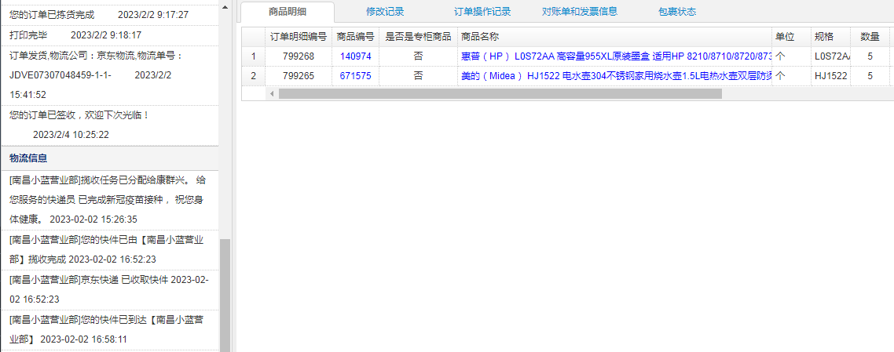Select row number 2 in product table

[254, 75]
